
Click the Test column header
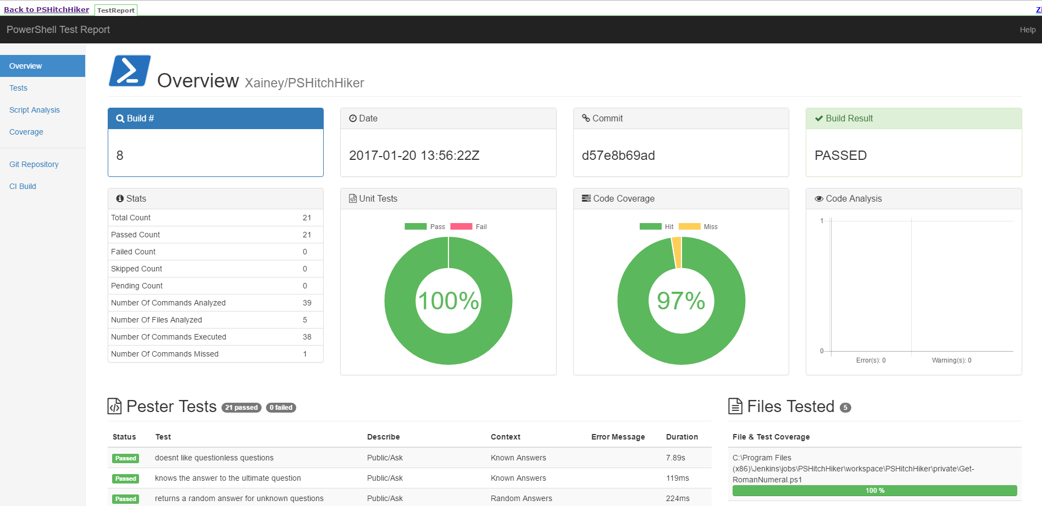(x=163, y=437)
